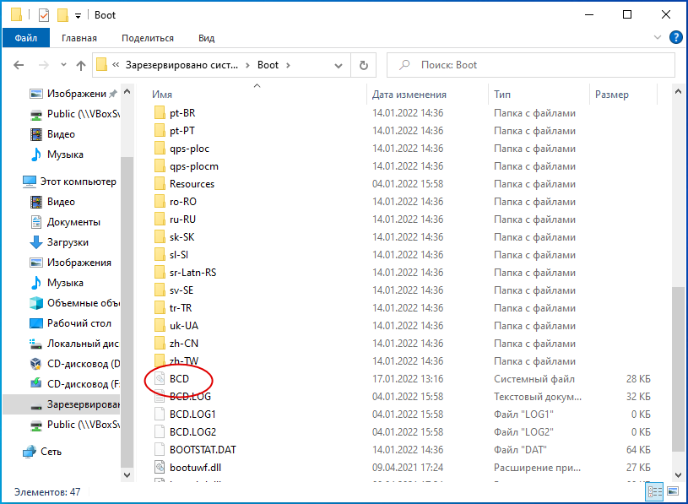Sort by the Тип column header
Screen dimensions: 688x504
(x=502, y=95)
